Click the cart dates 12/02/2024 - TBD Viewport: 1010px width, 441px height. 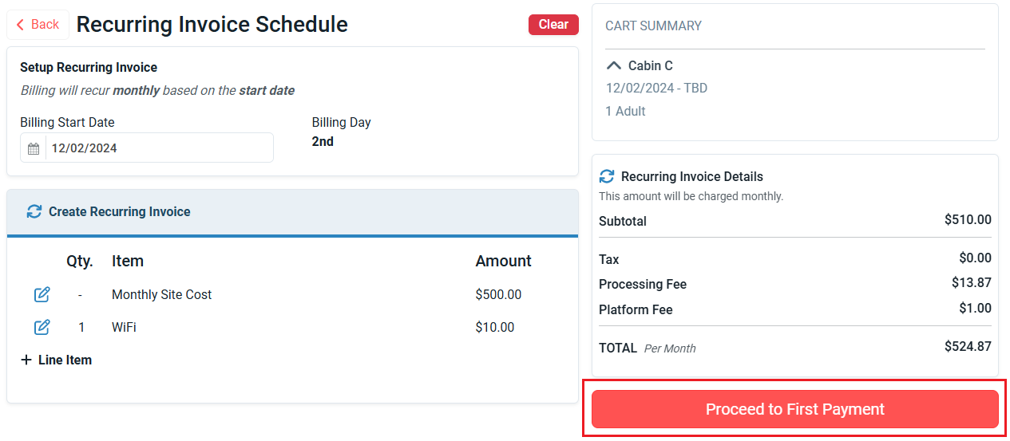pyautogui.click(x=656, y=89)
